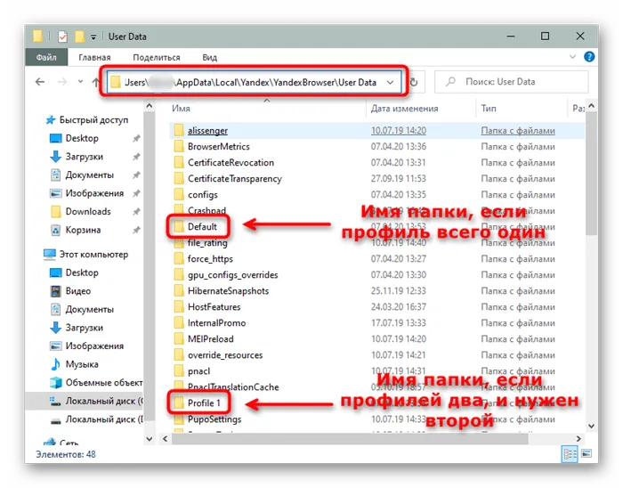623x488 pixels.
Task: Select the BrowserMetrics folder
Action: pyautogui.click(x=219, y=147)
